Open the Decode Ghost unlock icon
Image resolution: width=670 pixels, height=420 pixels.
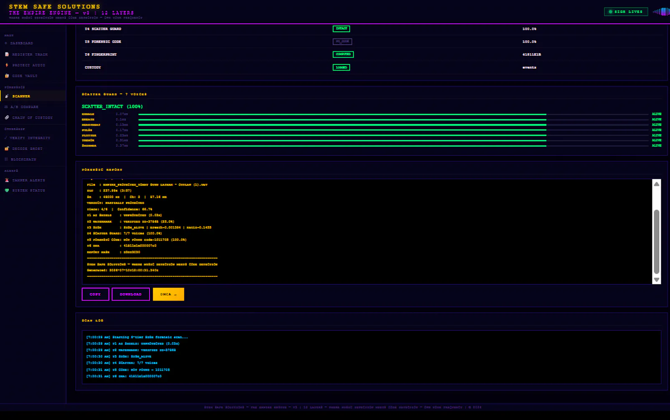7,149
